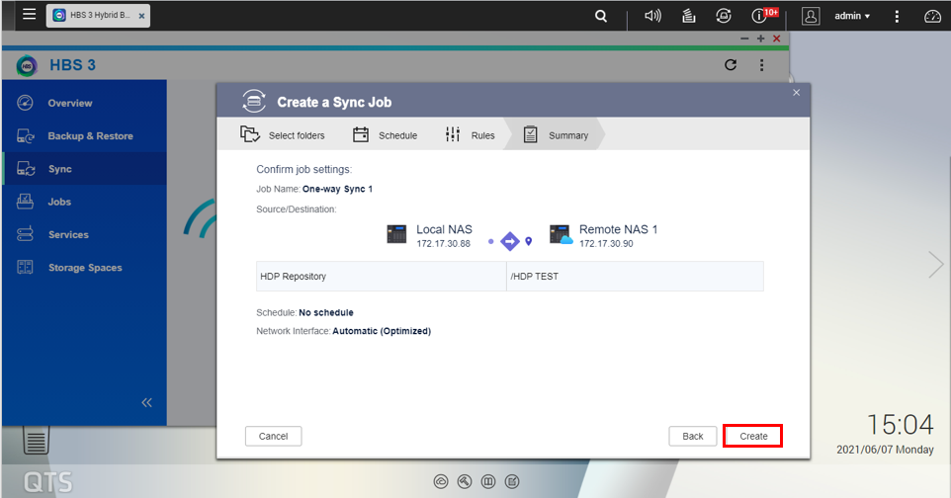Open external devices sync icon in top bar
951x498 pixels.
723,16
